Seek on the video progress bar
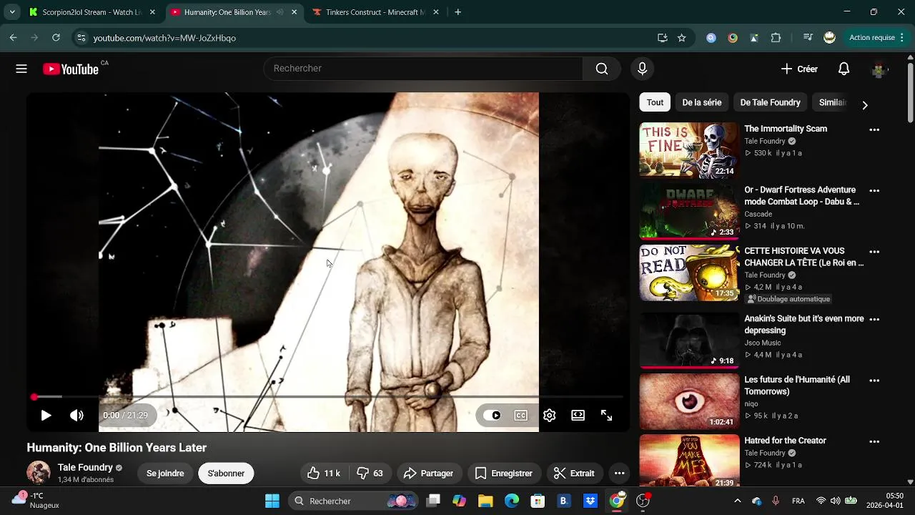Screen dimensions: 915x515 click(x=328, y=397)
